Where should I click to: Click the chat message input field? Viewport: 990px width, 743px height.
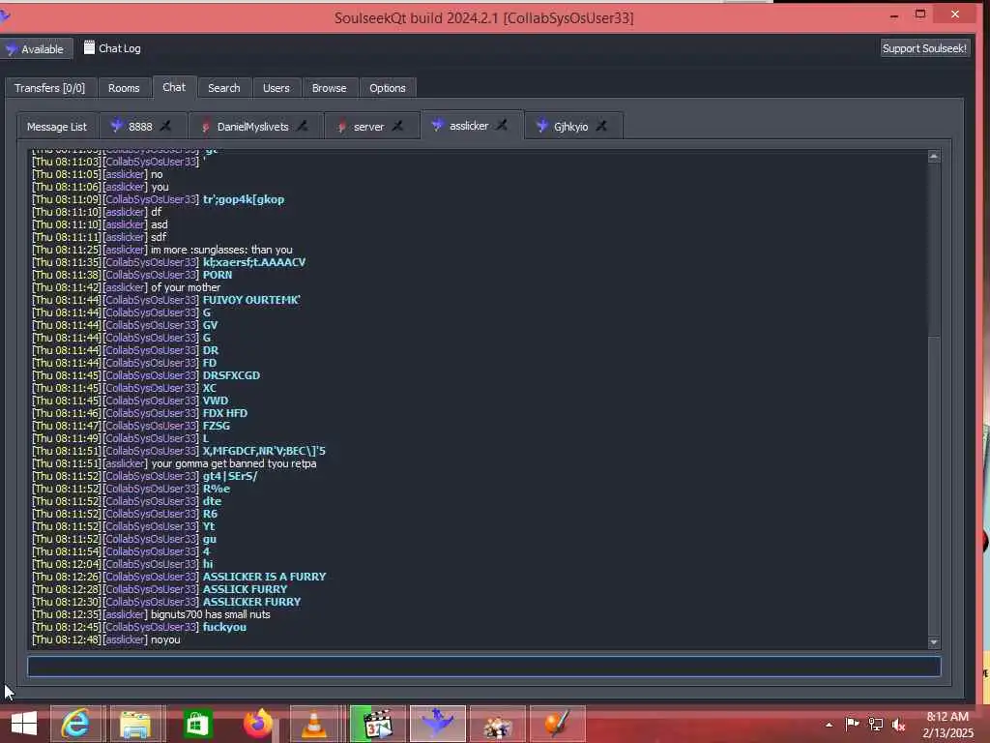click(x=483, y=667)
